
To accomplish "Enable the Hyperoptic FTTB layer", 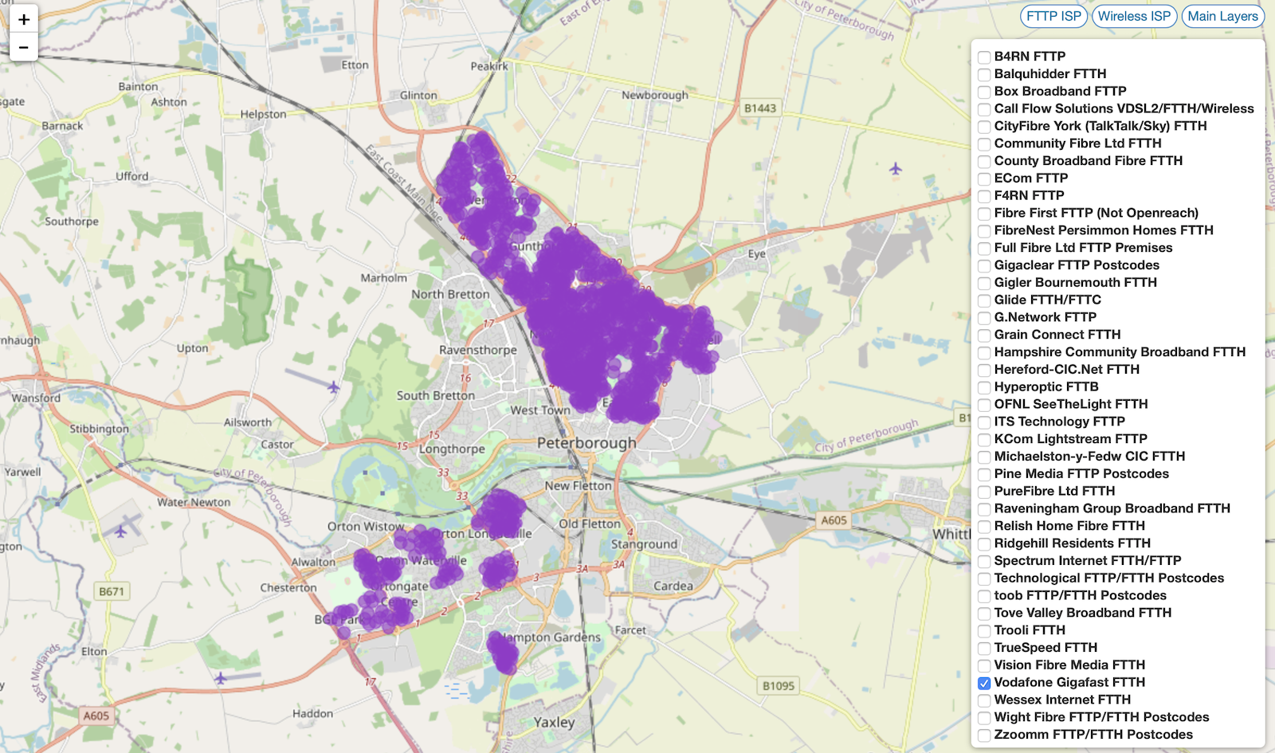I will pyautogui.click(x=984, y=388).
